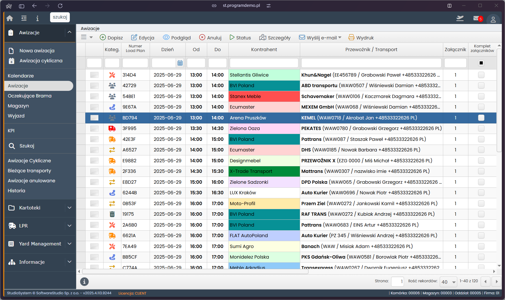Go to next page of records
This screenshot has height=300, width=505.
497,282
